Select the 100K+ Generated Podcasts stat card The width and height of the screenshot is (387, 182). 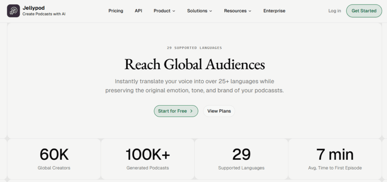tap(148, 159)
